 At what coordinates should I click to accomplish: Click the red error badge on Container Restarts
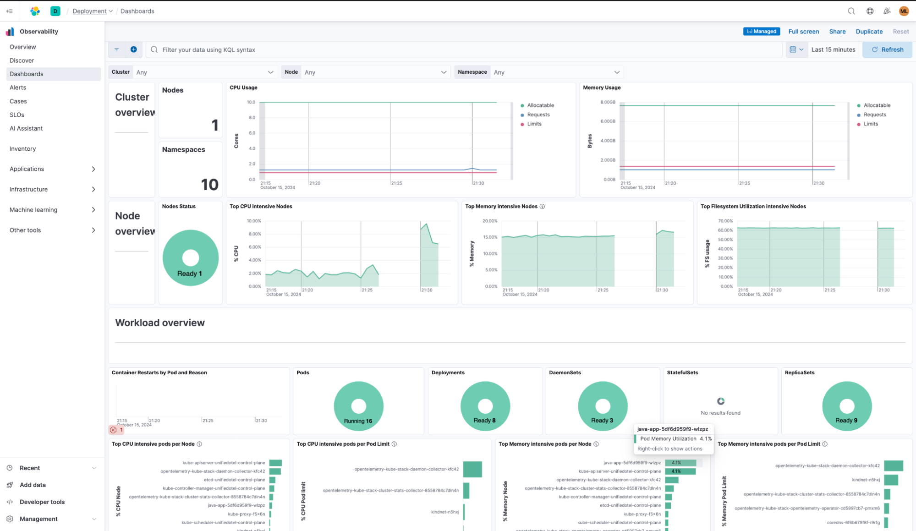tap(116, 430)
